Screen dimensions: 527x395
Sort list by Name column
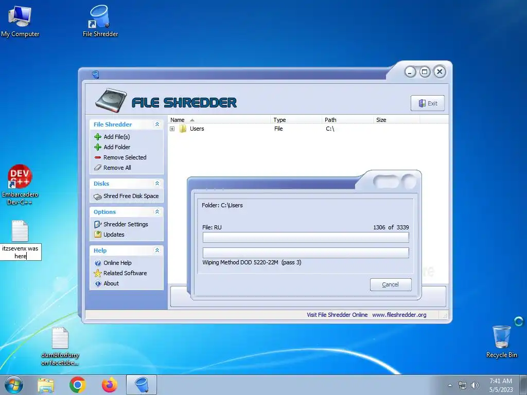[x=219, y=120]
